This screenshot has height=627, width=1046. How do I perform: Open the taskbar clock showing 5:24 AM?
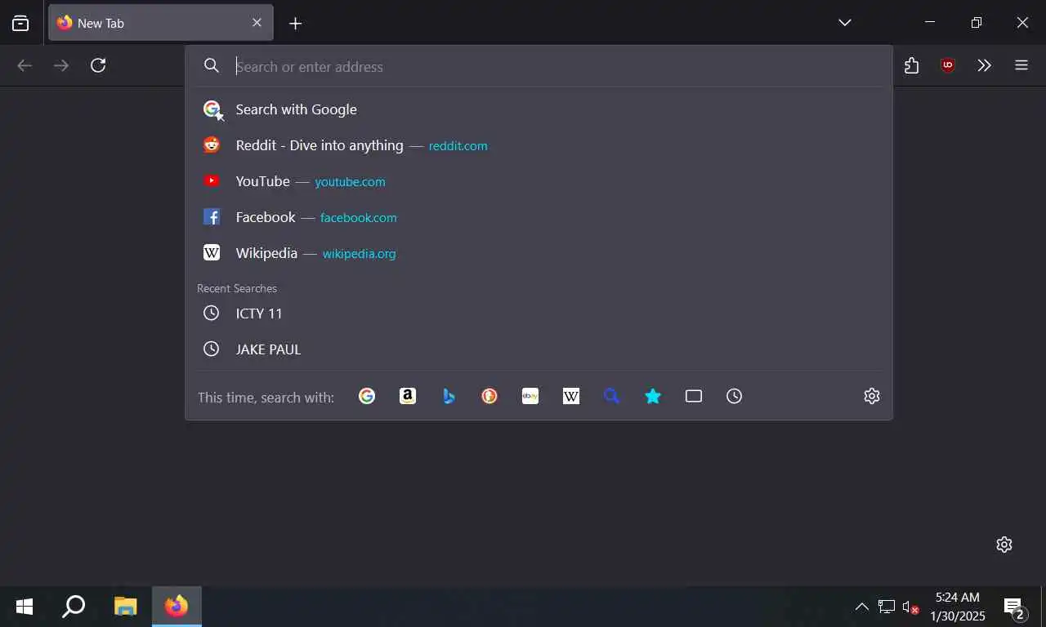958,607
